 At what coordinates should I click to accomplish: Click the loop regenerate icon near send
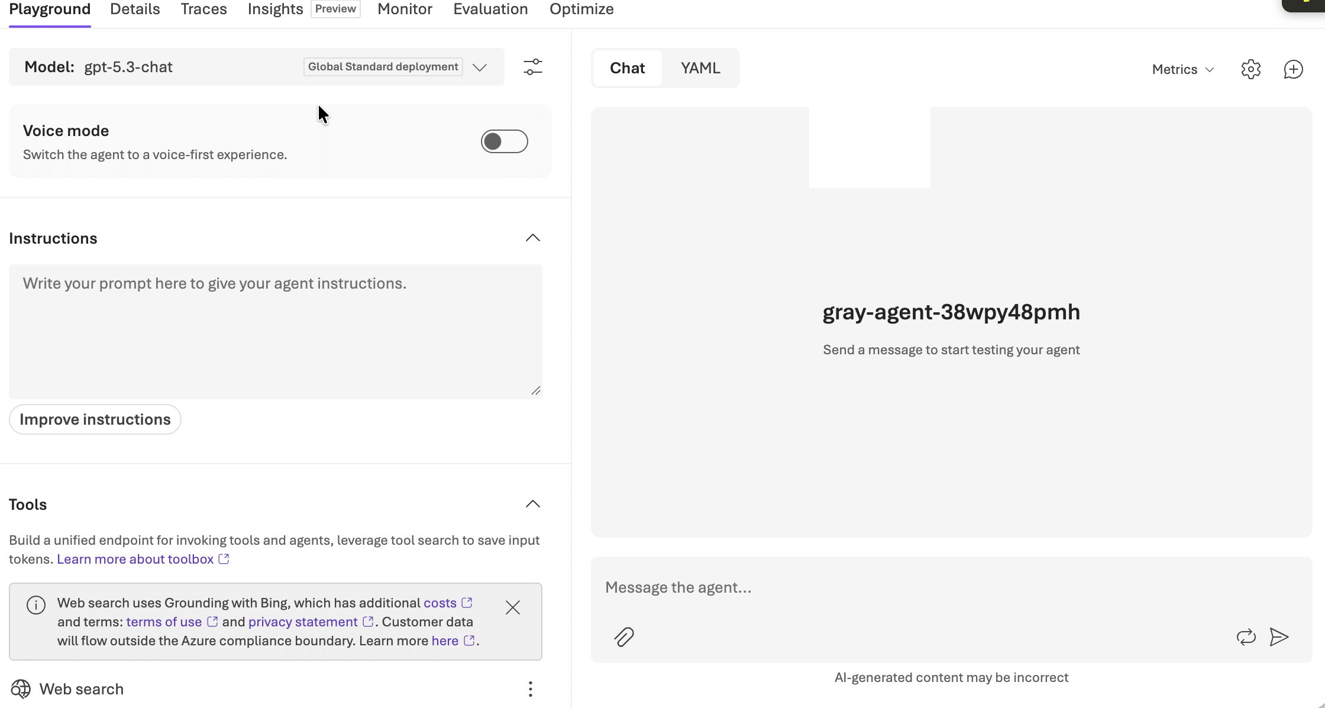(1246, 637)
